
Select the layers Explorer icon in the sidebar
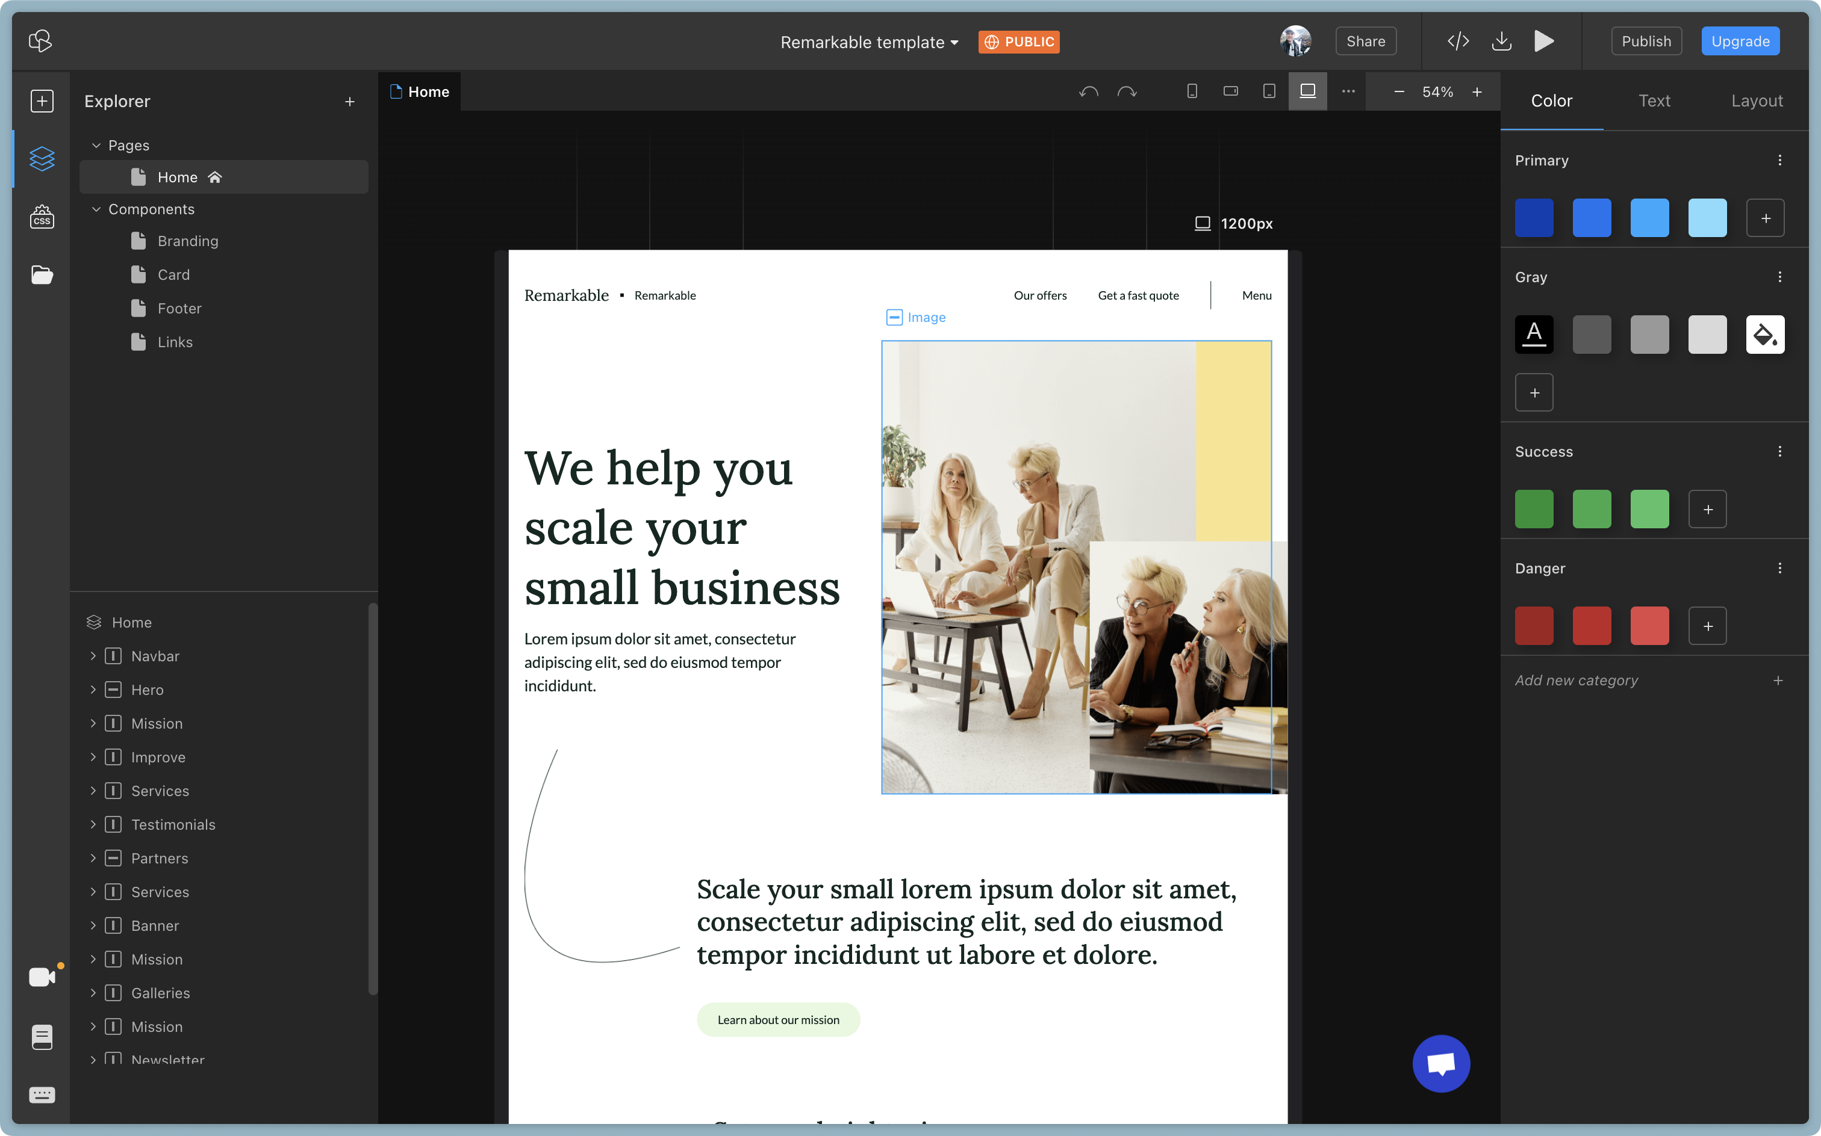pyautogui.click(x=42, y=158)
